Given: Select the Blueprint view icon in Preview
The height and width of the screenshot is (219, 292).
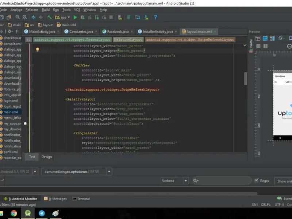Looking at the screenshot, I should (265, 38).
